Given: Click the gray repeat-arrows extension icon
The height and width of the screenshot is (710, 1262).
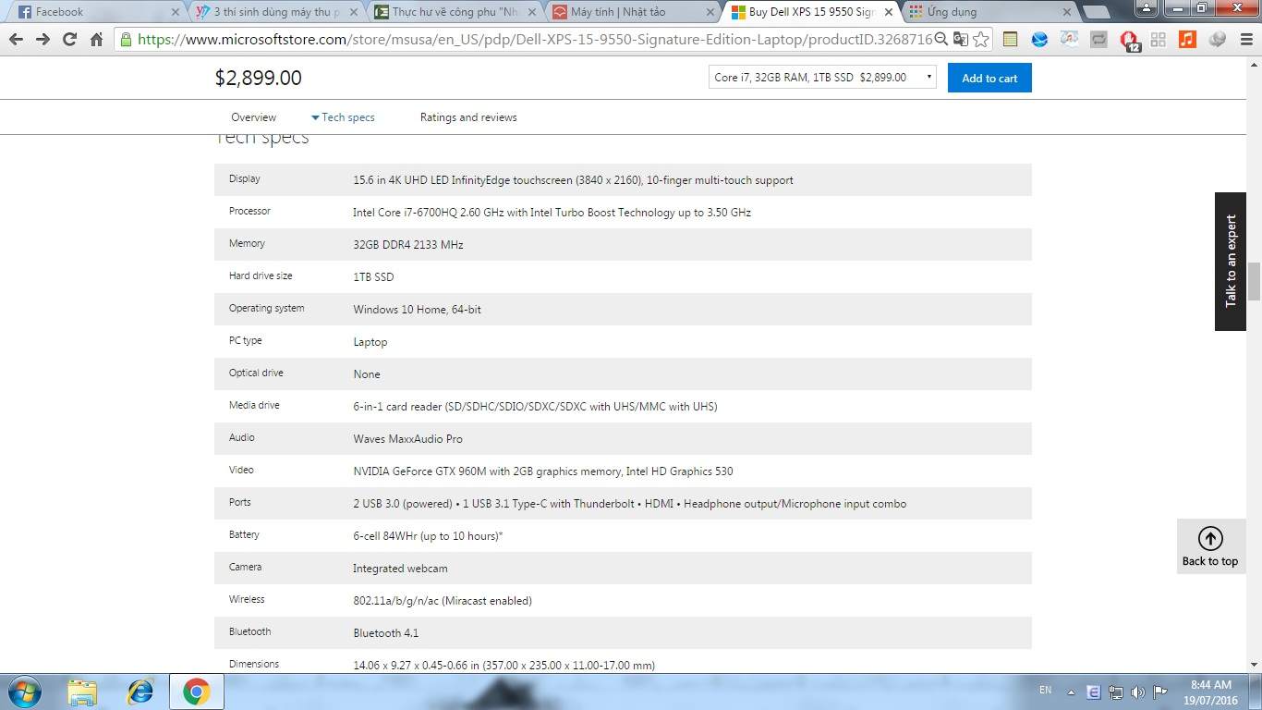Looking at the screenshot, I should point(1098,40).
